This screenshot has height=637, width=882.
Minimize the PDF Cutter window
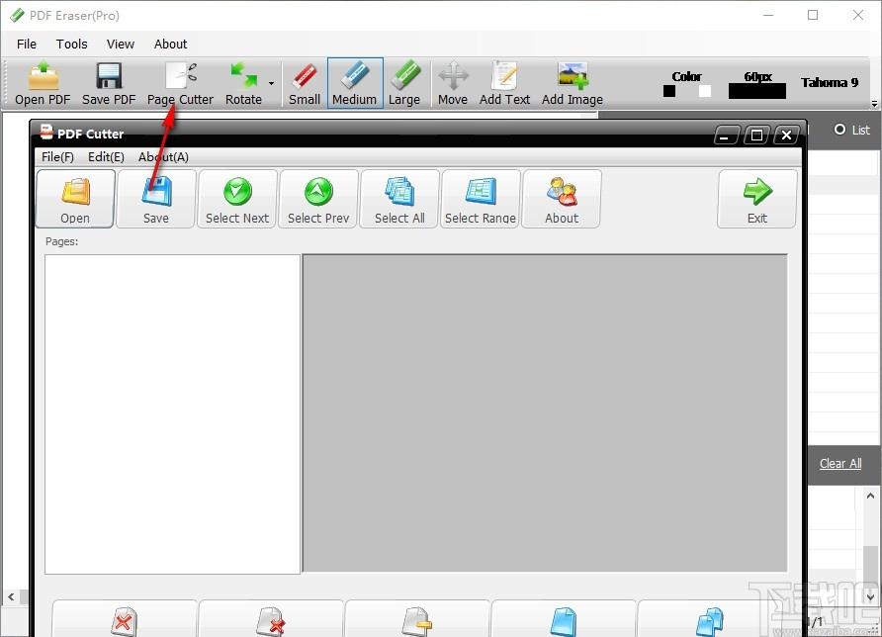[x=726, y=136]
